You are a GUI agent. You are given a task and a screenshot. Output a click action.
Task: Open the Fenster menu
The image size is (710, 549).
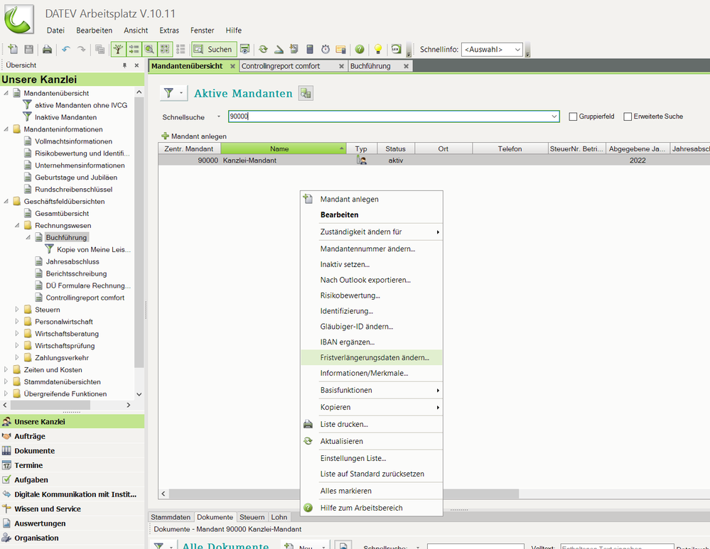point(203,31)
